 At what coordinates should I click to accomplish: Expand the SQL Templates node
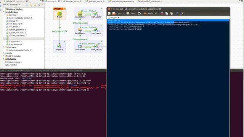(4, 56)
